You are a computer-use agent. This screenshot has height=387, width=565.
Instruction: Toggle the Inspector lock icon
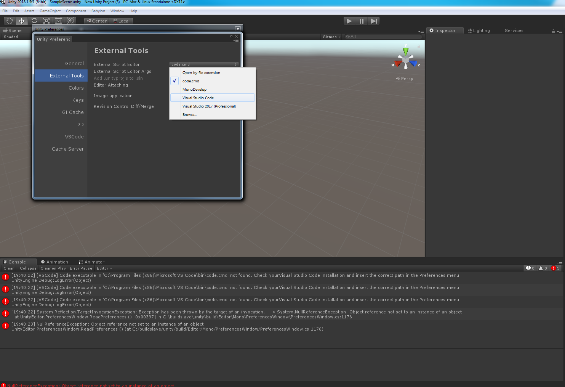553,31
